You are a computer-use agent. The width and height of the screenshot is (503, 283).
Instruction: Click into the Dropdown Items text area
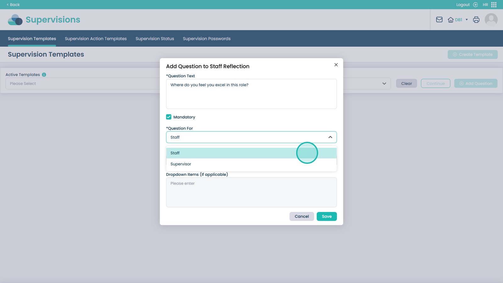point(251,192)
